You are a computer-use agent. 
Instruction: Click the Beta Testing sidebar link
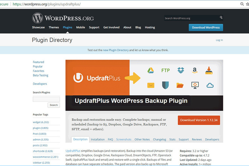[40, 75]
